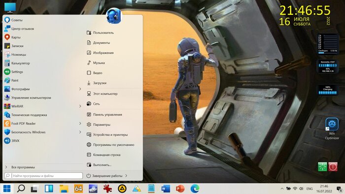
Task: Click the green gadget button on desktop
Action: (x=322, y=167)
